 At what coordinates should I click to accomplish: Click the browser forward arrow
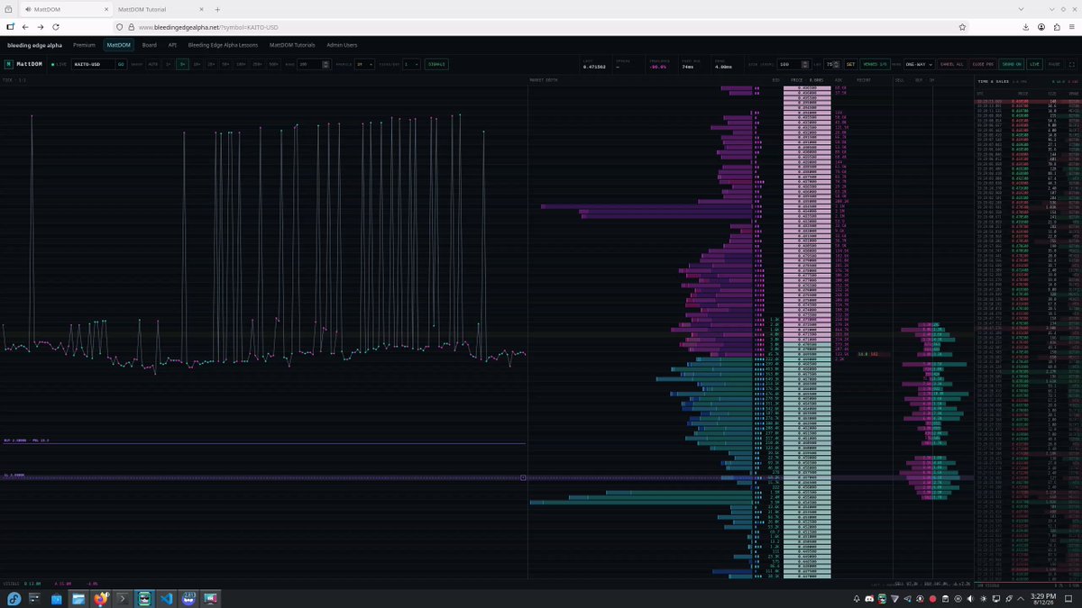[x=41, y=27]
